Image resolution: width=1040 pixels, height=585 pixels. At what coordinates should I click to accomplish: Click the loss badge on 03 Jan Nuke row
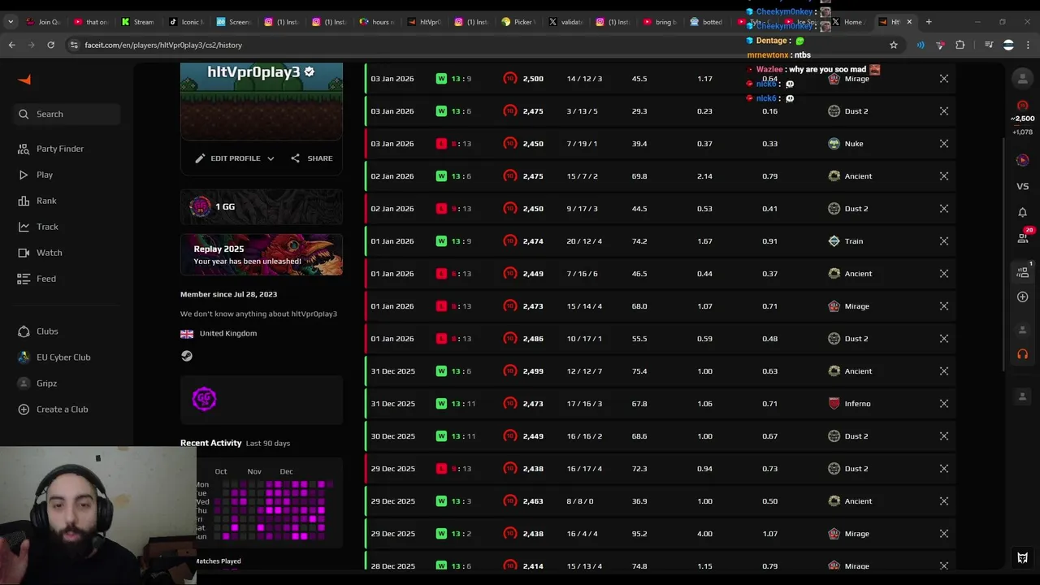tap(441, 144)
